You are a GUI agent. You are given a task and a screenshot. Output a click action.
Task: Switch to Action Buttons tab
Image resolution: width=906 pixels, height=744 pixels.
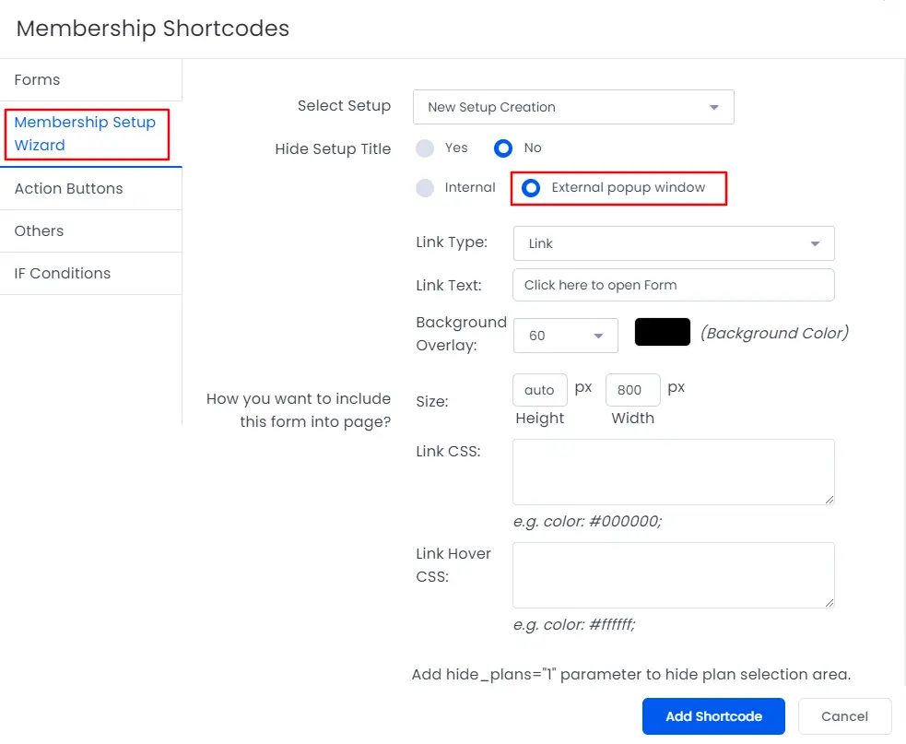90,188
